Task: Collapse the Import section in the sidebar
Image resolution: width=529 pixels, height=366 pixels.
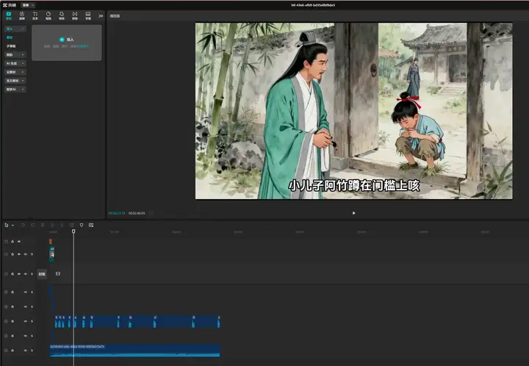Action: tap(15, 29)
